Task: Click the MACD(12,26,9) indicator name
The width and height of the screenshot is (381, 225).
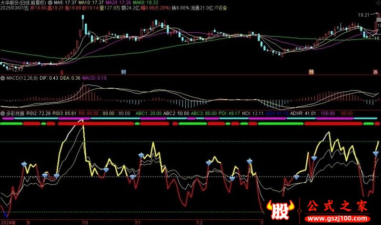Action: click(22, 78)
